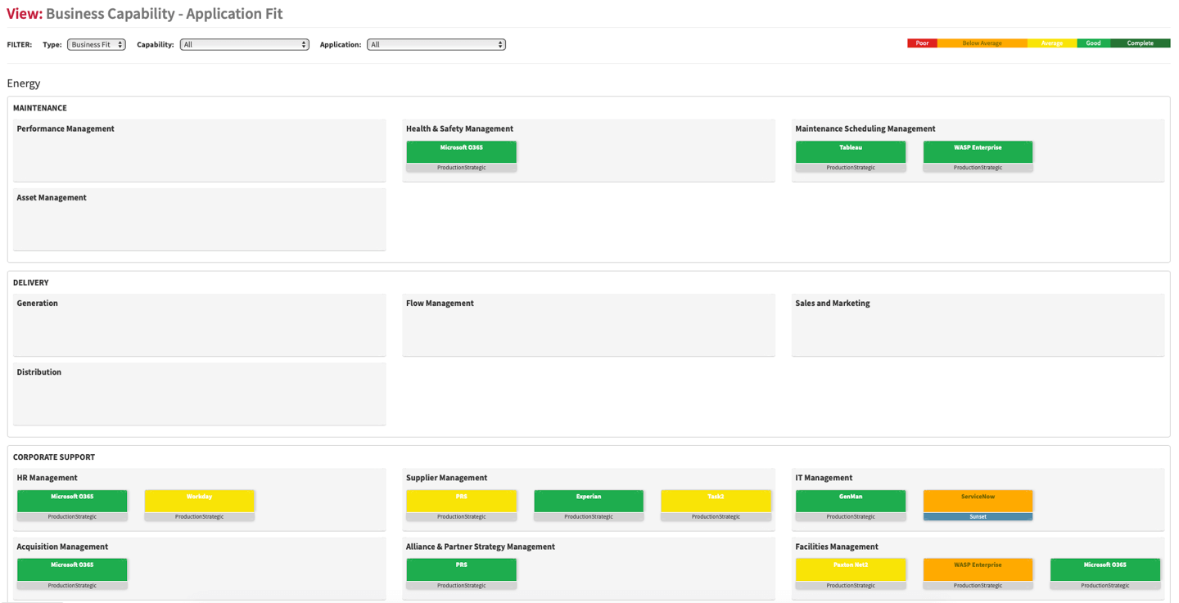
Task: Select the Facilities Management capability heading
Action: [x=837, y=547]
